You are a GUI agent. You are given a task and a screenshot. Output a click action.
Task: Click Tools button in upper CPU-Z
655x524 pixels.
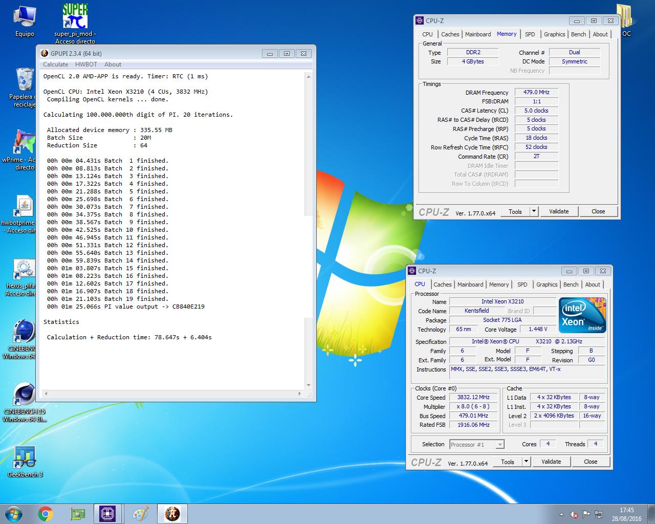(x=515, y=211)
